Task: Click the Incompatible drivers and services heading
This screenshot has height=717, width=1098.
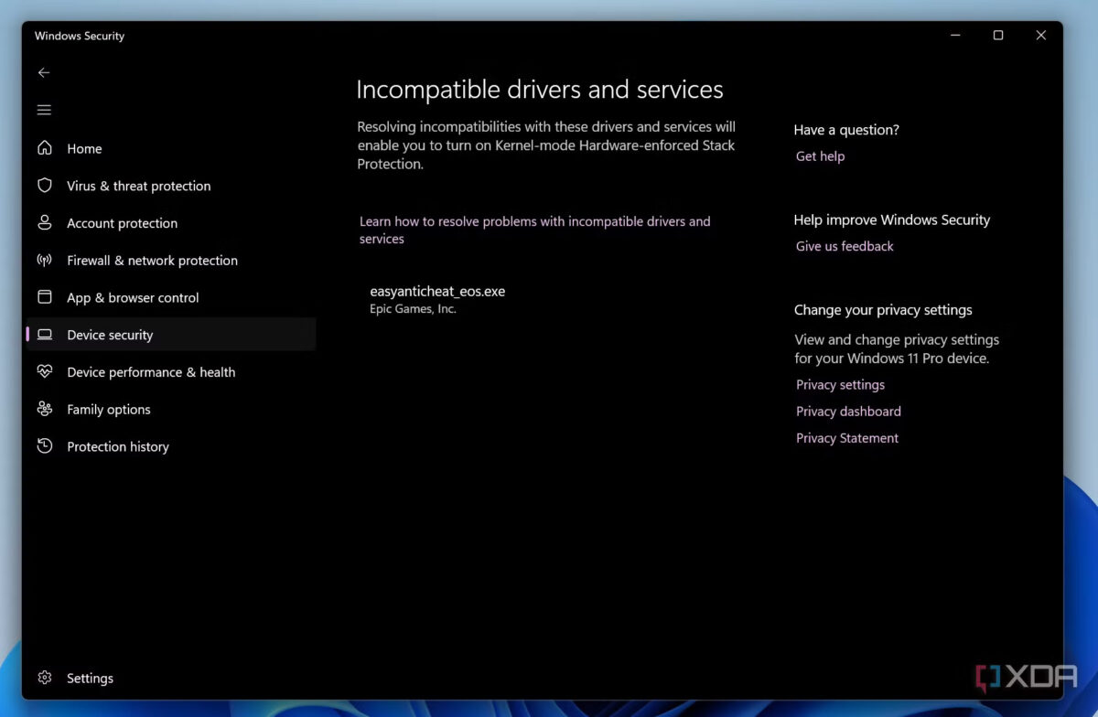Action: [x=540, y=90]
